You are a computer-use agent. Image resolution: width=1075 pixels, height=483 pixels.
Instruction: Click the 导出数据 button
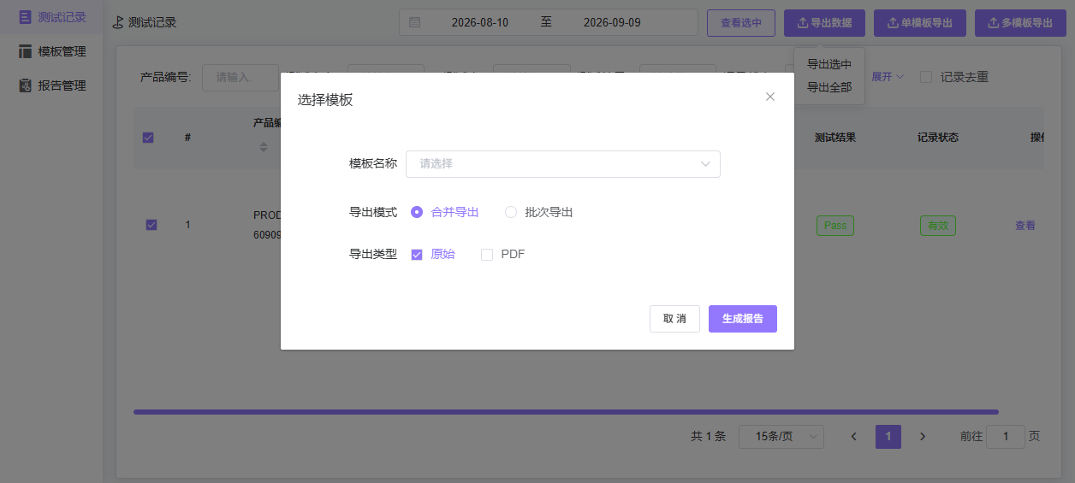[824, 23]
